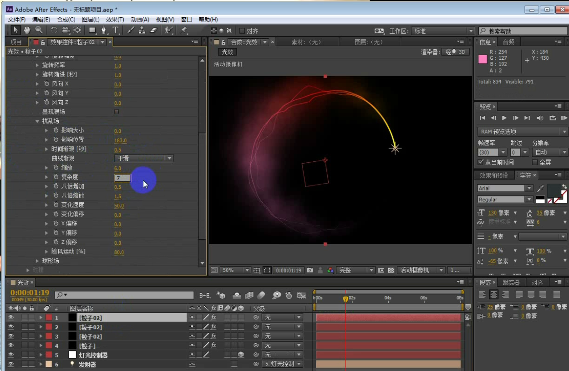Hide layer 5 灯光控制器 with eye icon
Screen dimensions: 569x371
coord(11,355)
